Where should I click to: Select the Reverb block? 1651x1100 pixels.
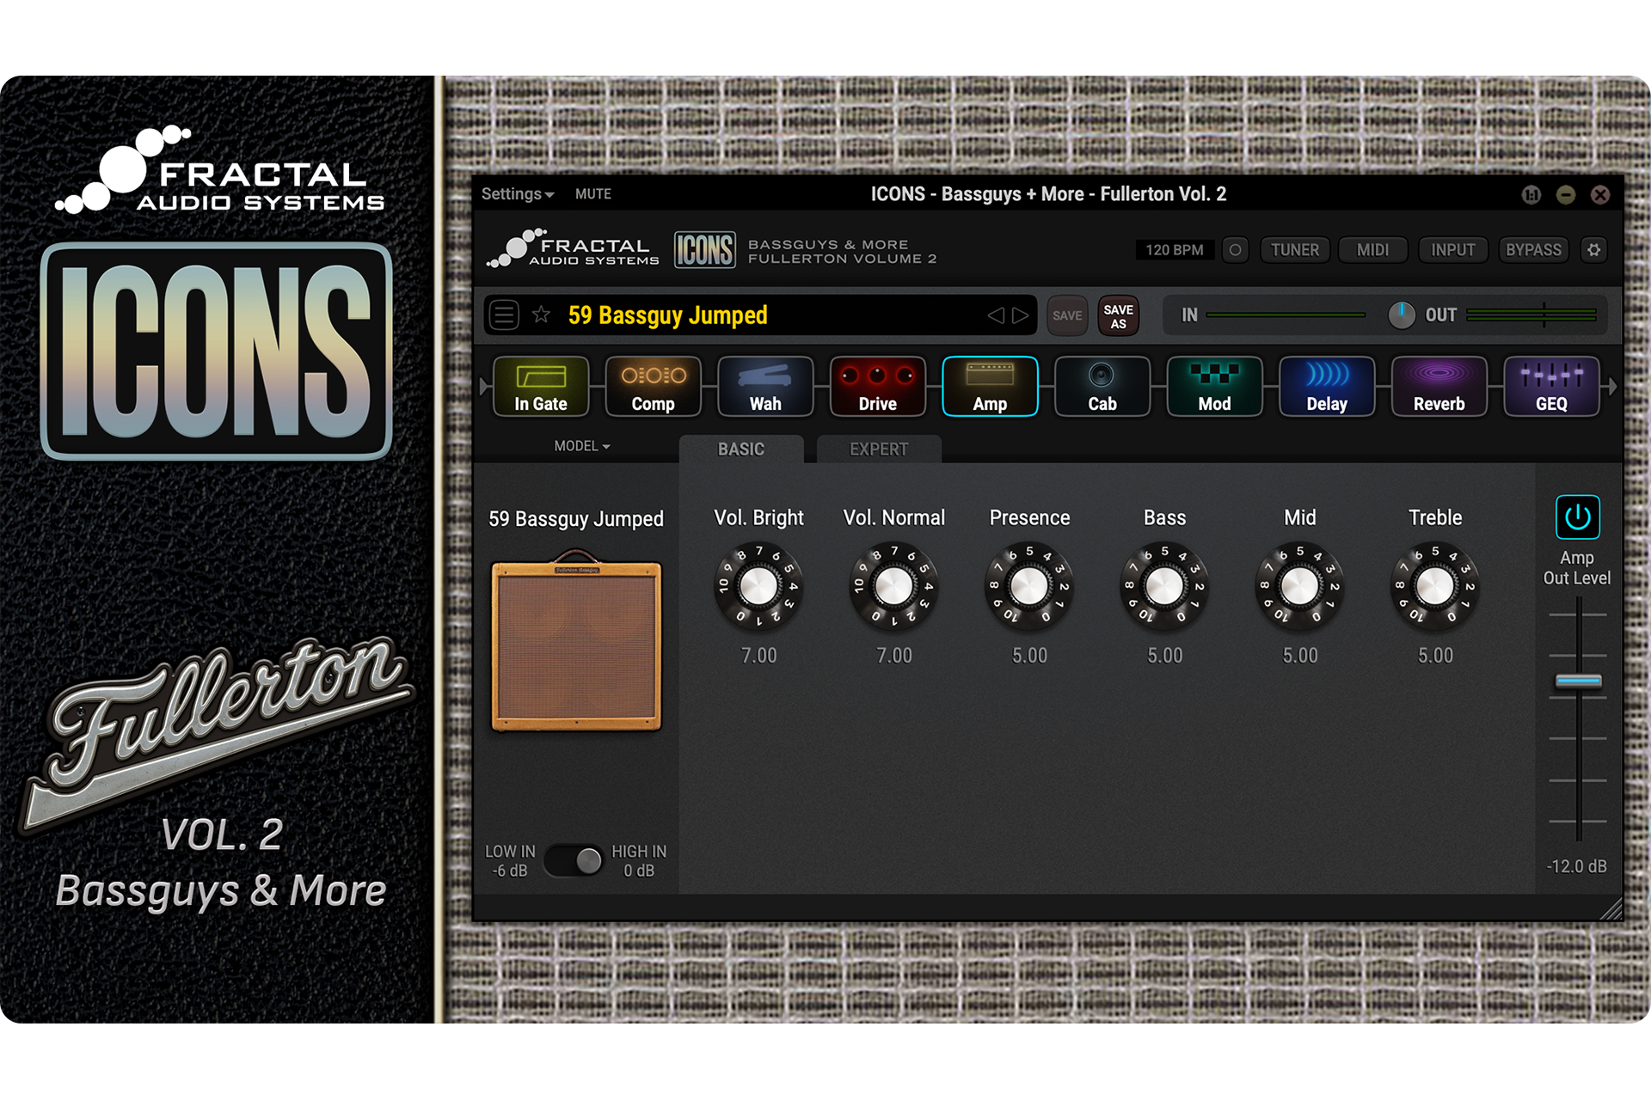(x=1439, y=387)
